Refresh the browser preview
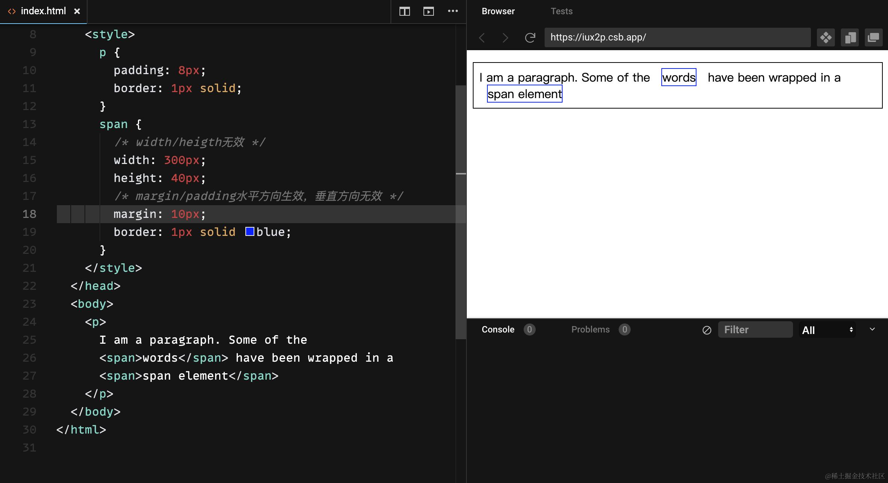Viewport: 888px width, 483px height. tap(530, 37)
